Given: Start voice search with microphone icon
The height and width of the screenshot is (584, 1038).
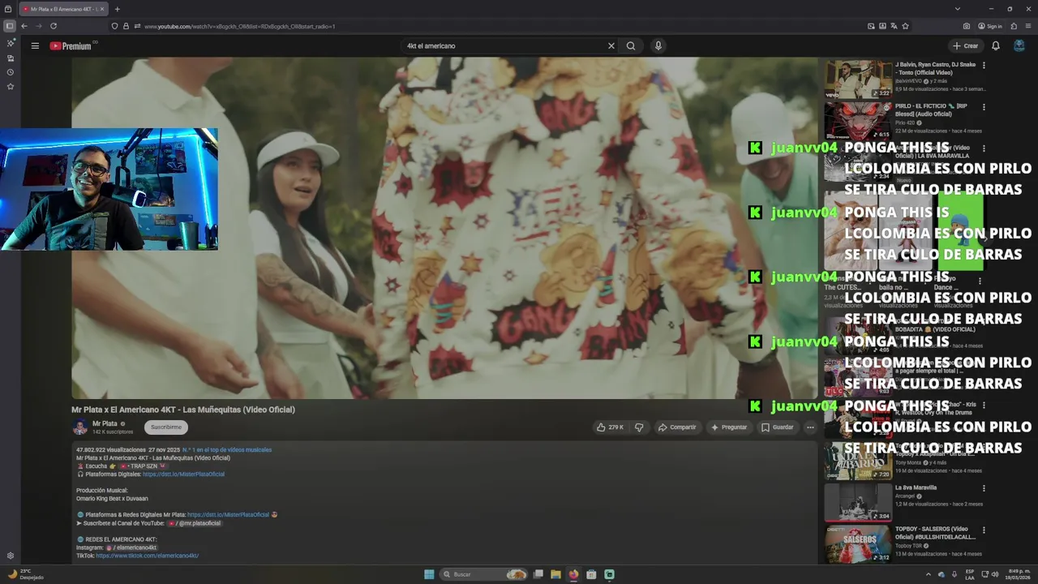Looking at the screenshot, I should (x=658, y=45).
